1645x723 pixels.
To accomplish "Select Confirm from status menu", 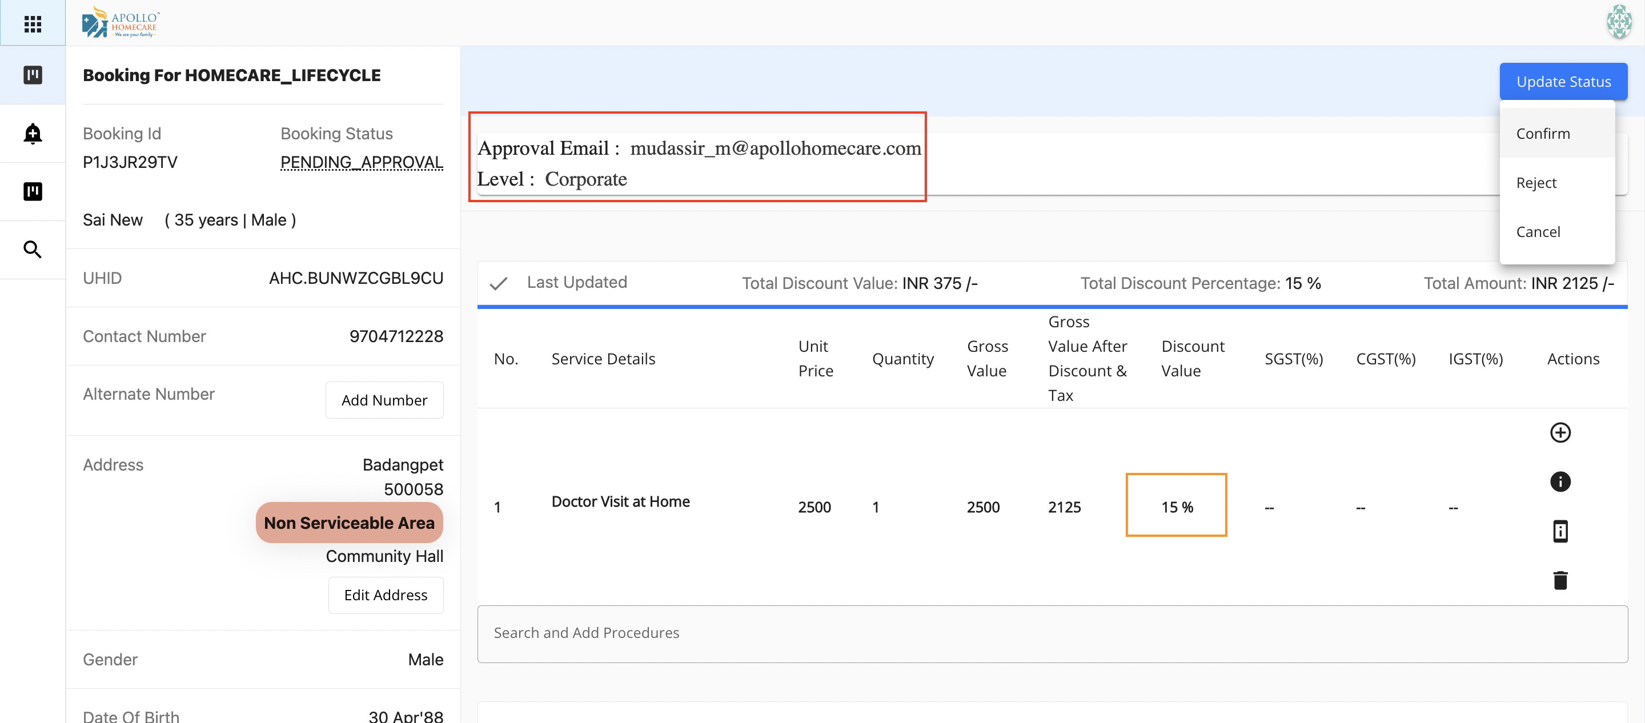I will pyautogui.click(x=1543, y=134).
